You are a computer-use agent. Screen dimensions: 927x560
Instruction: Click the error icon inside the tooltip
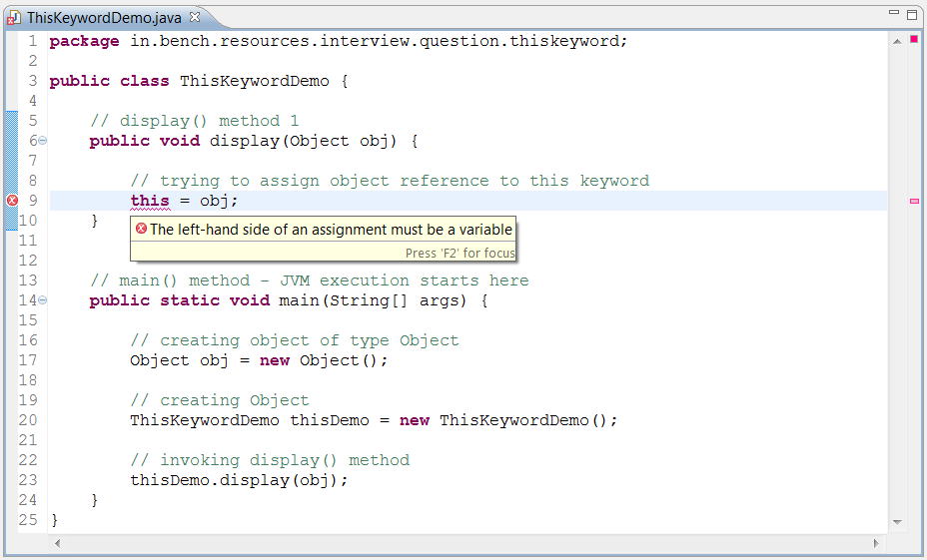[141, 228]
